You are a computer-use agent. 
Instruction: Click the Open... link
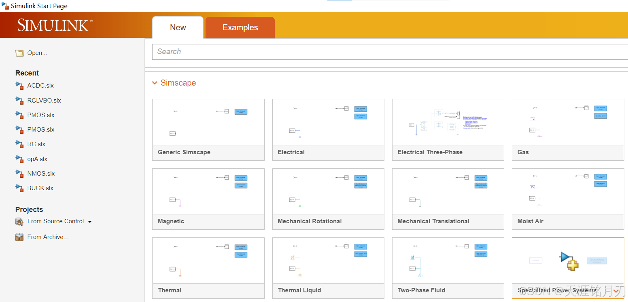(x=37, y=53)
